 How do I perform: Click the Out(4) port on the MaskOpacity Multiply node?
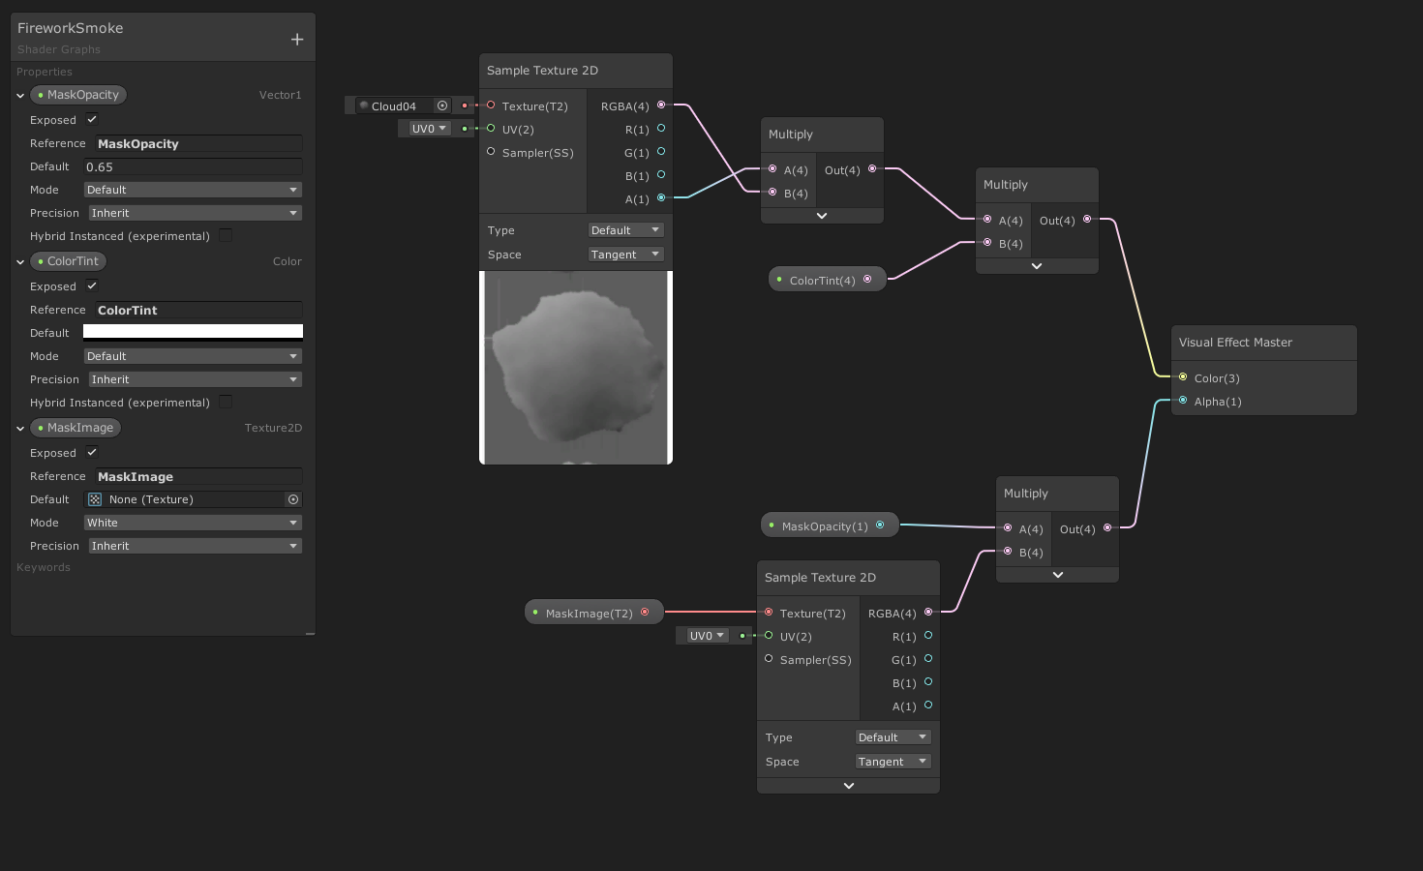(x=1107, y=529)
